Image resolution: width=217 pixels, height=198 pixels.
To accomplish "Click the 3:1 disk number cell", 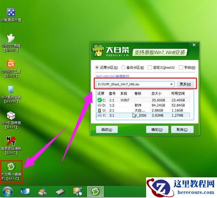I will (x=112, y=115).
